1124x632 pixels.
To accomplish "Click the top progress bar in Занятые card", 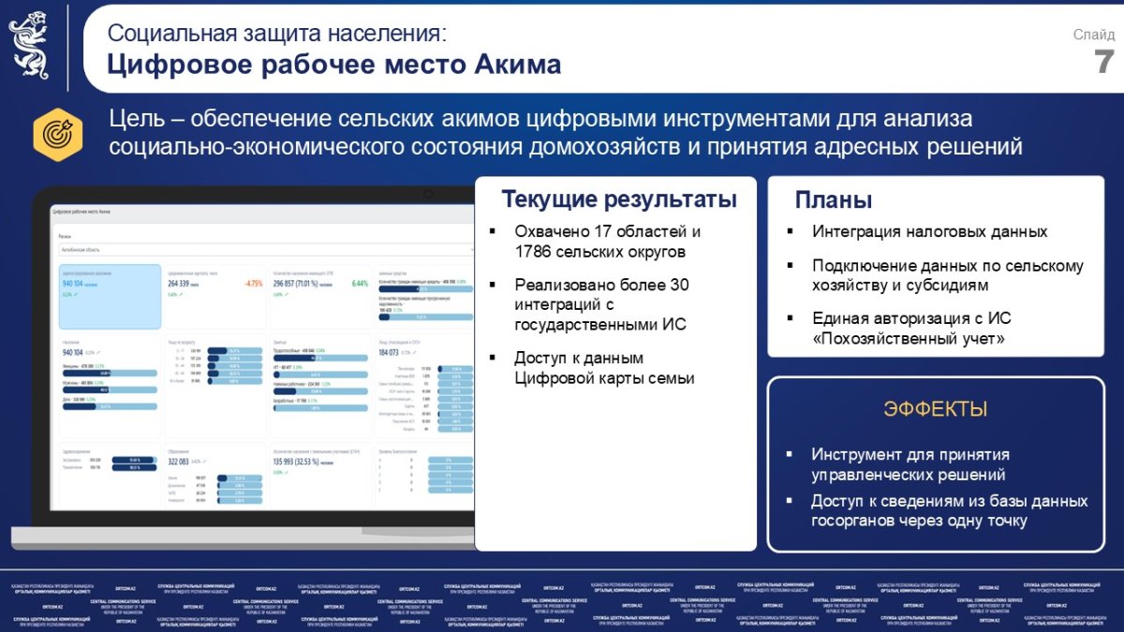I will pos(320,359).
